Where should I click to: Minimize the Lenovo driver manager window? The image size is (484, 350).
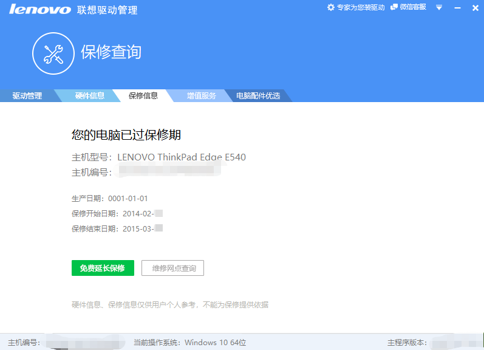point(457,8)
